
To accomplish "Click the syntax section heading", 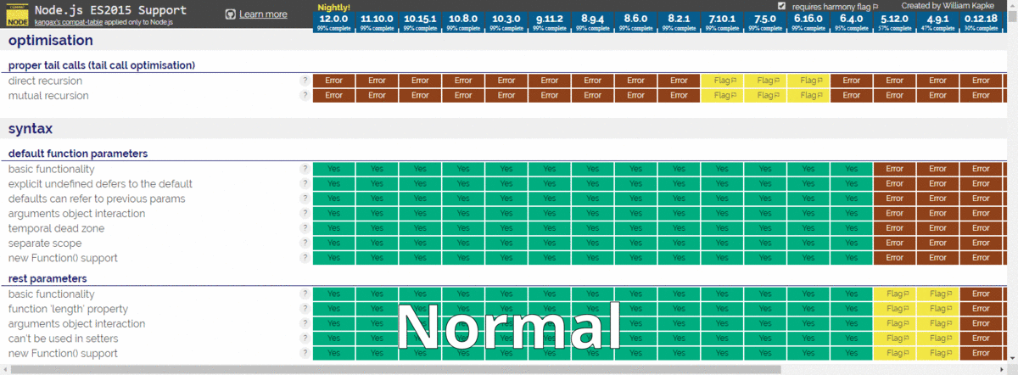I will click(31, 129).
